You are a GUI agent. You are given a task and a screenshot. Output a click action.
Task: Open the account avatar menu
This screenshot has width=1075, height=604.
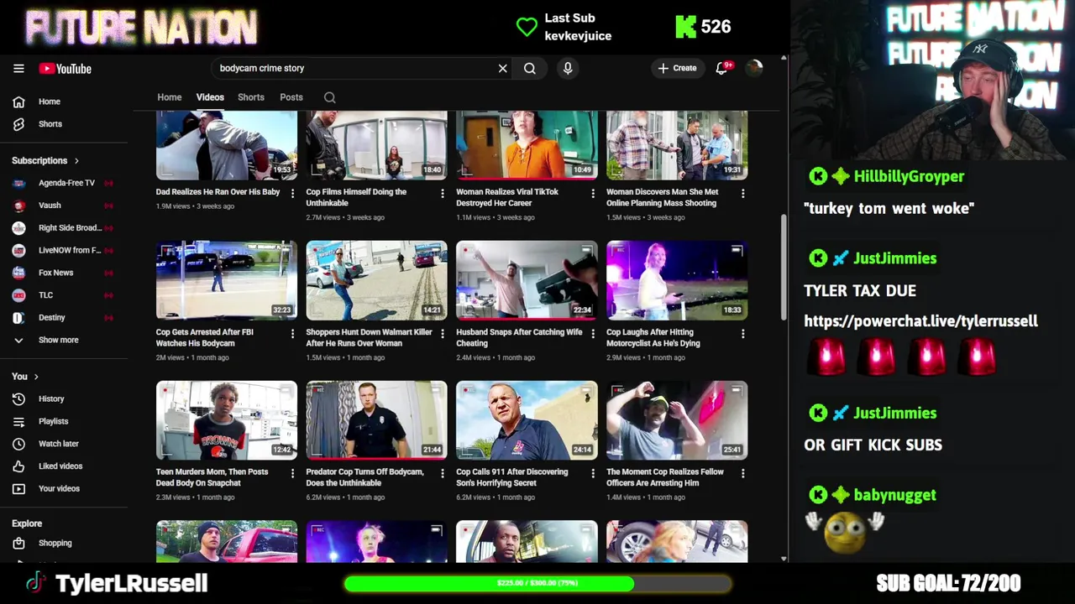click(x=754, y=69)
